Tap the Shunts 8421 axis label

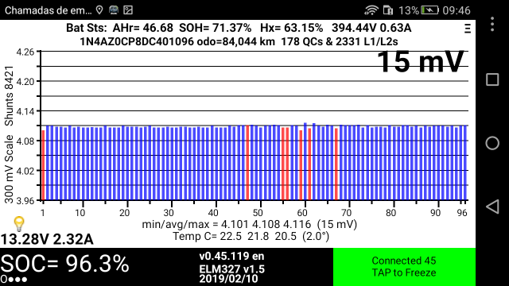click(9, 95)
